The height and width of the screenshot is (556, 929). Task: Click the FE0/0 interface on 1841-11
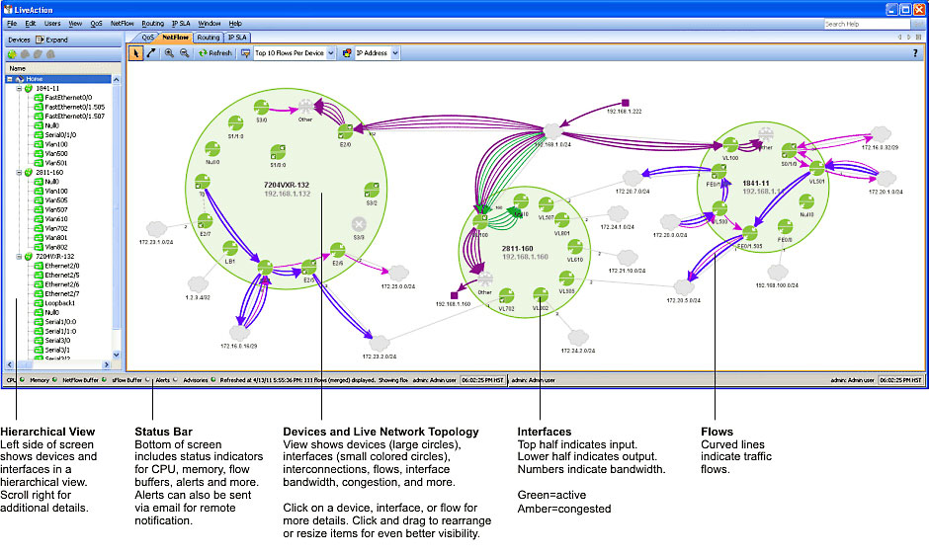click(x=785, y=227)
